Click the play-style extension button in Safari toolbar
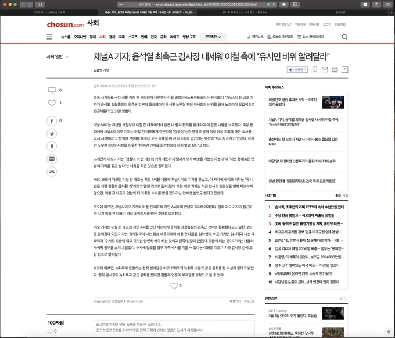 (283, 5)
